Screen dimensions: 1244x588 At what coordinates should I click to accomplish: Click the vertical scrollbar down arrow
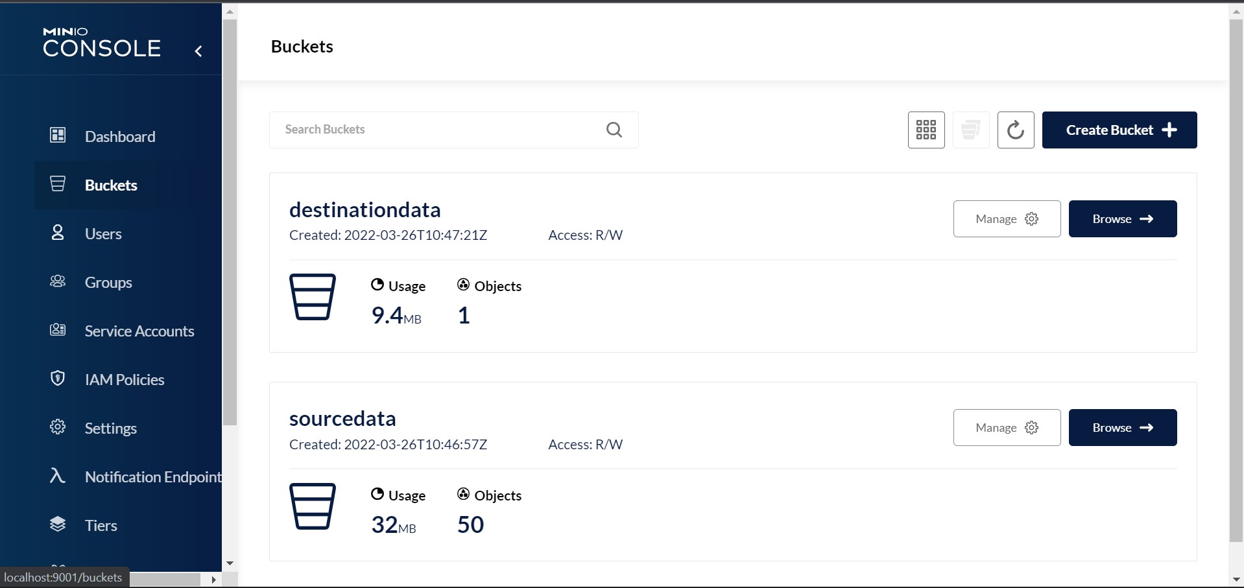1235,579
